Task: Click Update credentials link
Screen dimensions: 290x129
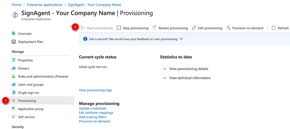Action: (93, 108)
